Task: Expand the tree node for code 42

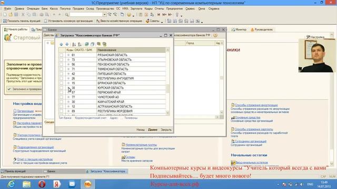Action: [x=68, y=73]
